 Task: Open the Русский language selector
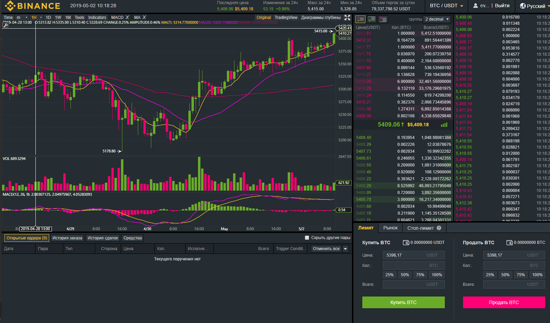pos(536,6)
